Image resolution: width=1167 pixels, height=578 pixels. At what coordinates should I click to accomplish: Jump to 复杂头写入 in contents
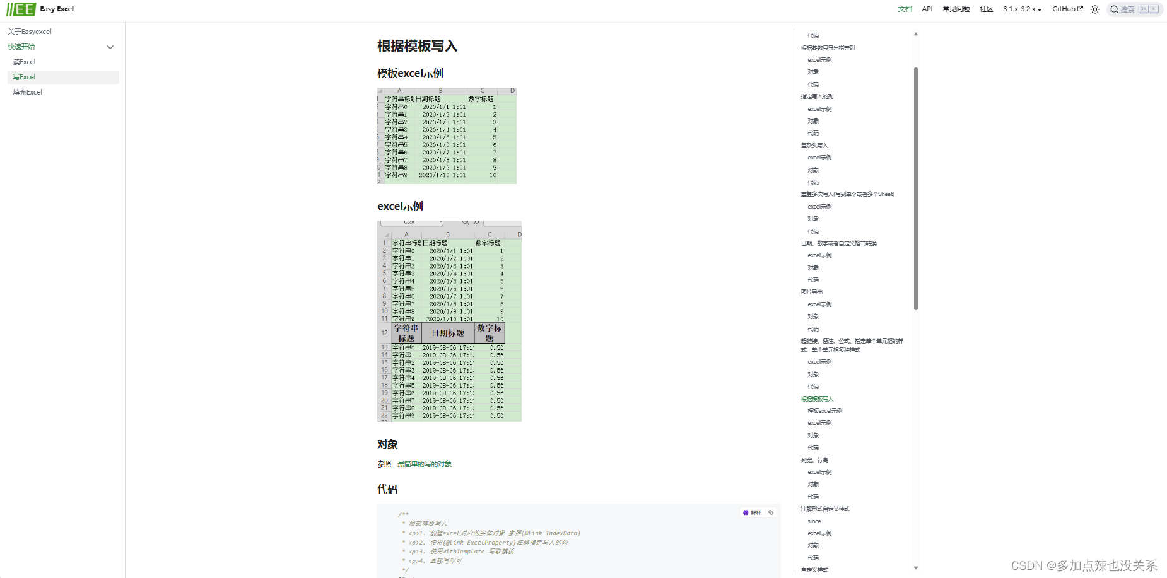814,146
